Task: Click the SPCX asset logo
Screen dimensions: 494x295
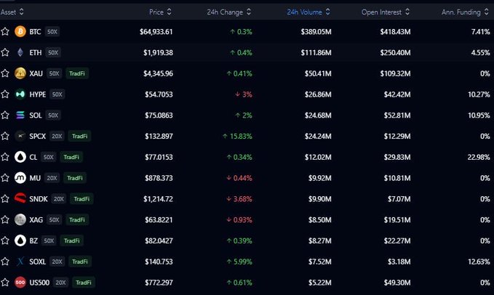Action: point(20,136)
